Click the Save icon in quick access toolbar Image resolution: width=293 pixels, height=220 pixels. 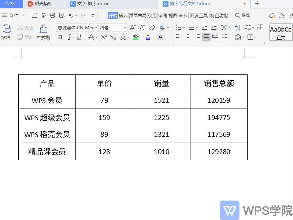click(34, 15)
